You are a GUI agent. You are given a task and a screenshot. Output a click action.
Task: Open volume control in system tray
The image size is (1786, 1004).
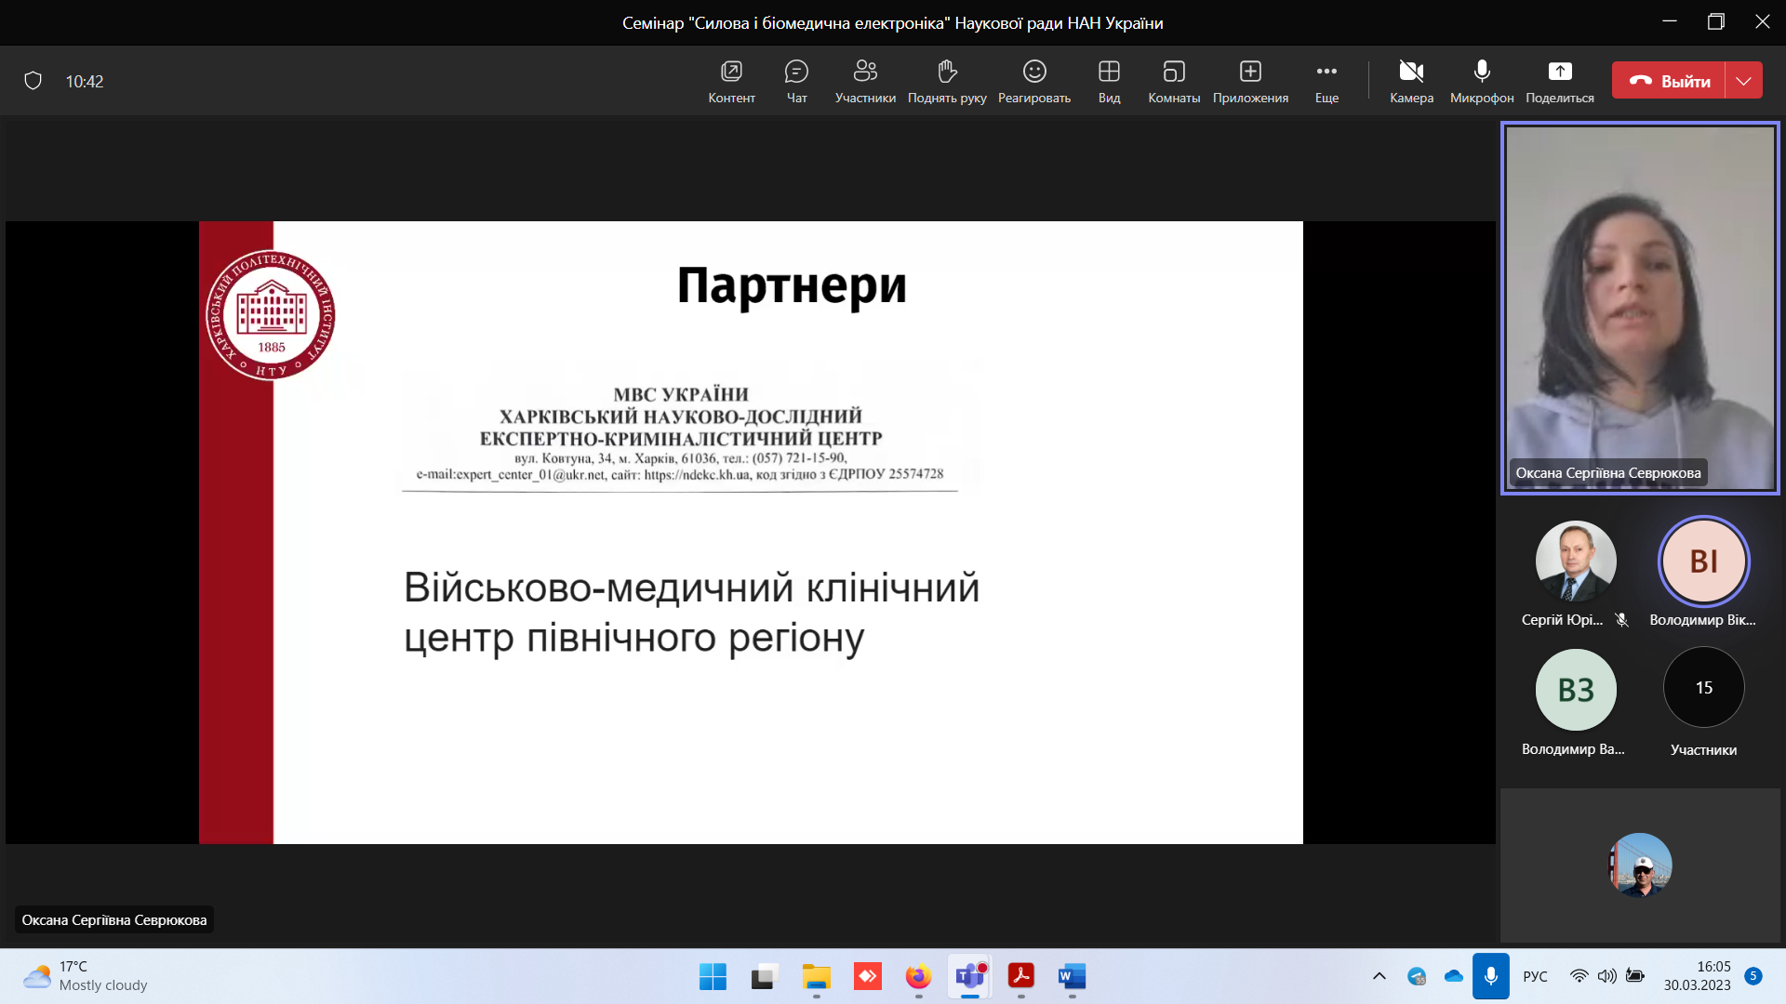coord(1606,976)
